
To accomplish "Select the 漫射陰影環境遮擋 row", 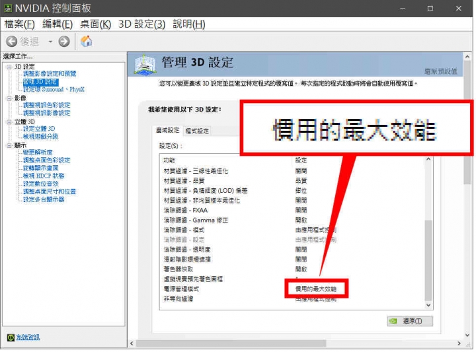I will [x=292, y=260].
